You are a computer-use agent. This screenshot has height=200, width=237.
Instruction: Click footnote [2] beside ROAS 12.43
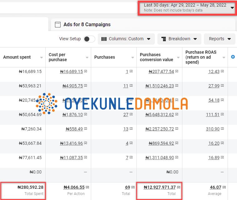pyautogui.click(x=222, y=71)
